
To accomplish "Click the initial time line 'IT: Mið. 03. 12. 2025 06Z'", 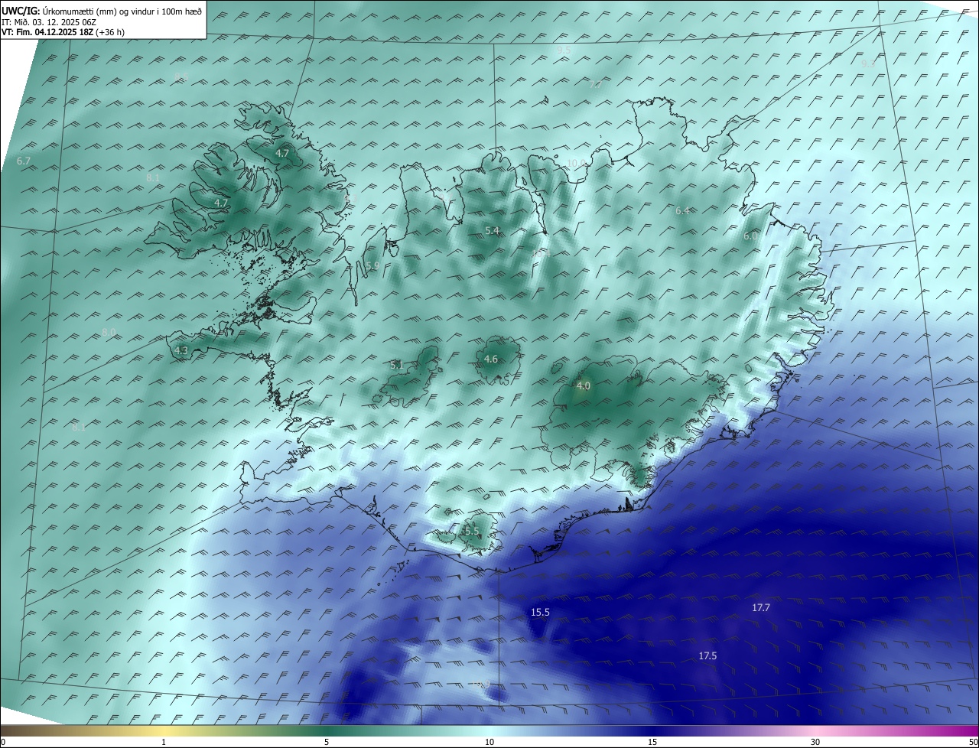I will point(48,21).
